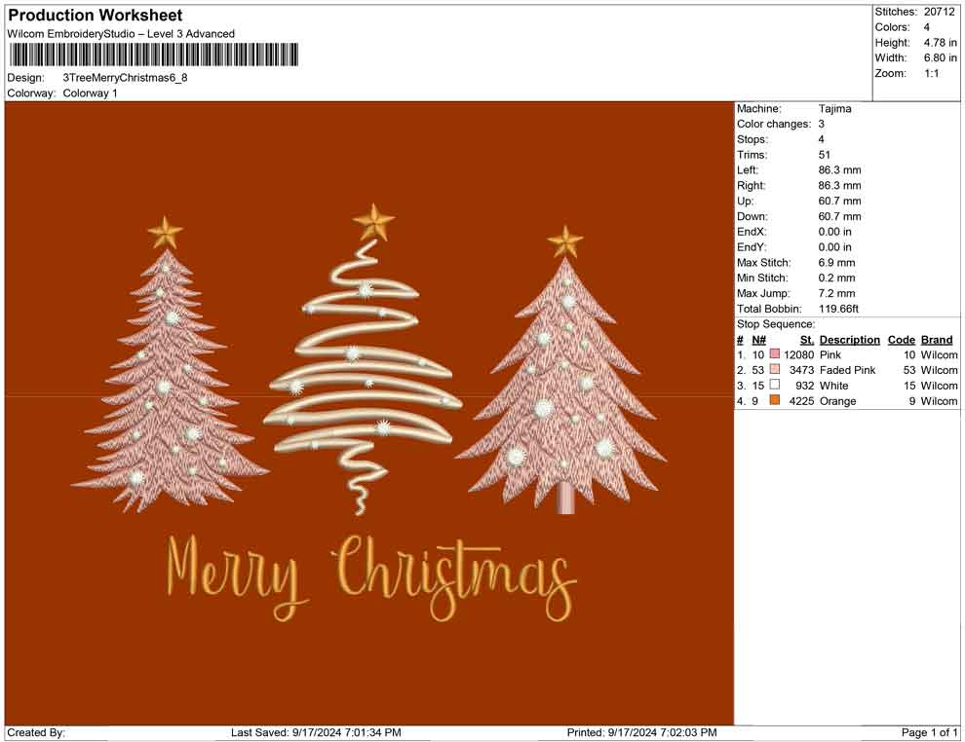This screenshot has width=965, height=742.
Task: Click the EndX value 0.00 in
Action: point(834,232)
